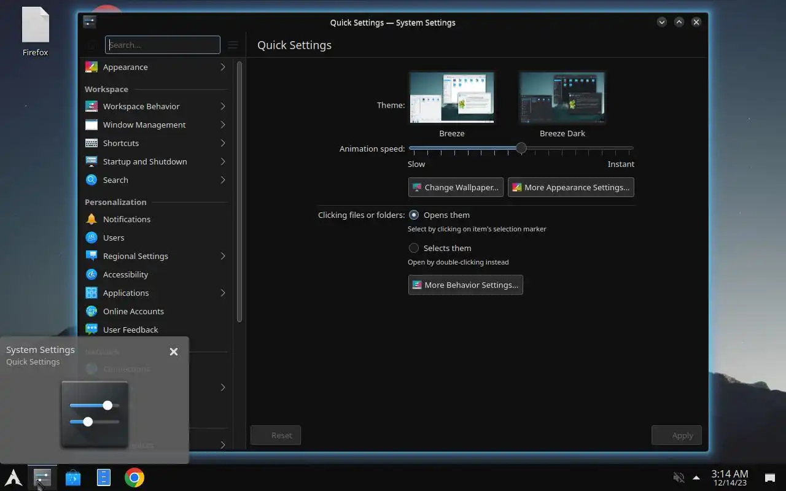Click More Behavior Settings button
786x491 pixels.
465,285
